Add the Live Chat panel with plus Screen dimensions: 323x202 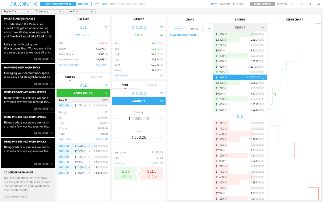92,12
